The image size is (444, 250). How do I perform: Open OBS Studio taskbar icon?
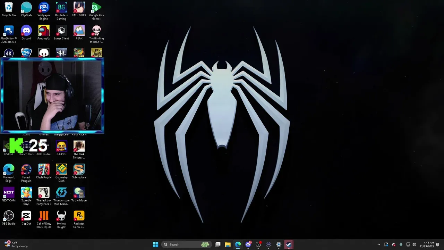tap(258, 244)
